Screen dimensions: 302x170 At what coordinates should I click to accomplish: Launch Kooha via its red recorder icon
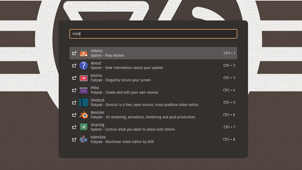83,78
